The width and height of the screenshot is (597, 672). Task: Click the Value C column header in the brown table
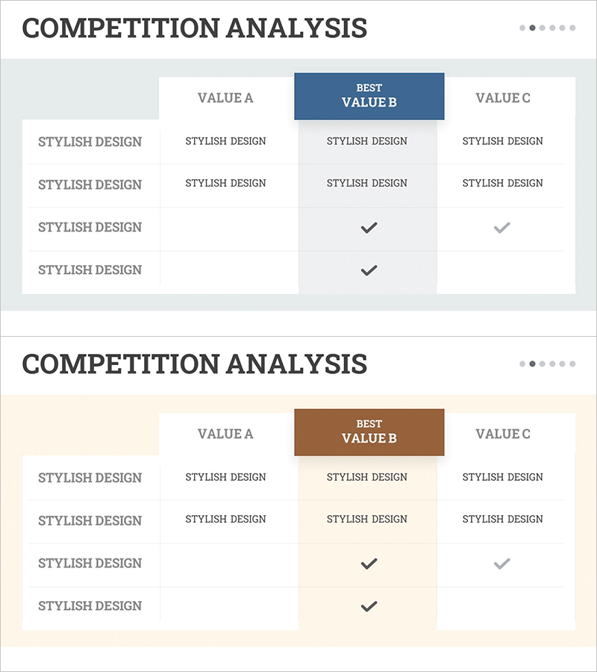[x=503, y=434]
